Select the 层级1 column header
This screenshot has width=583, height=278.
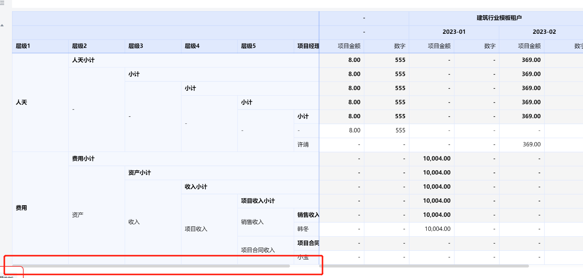coord(22,46)
